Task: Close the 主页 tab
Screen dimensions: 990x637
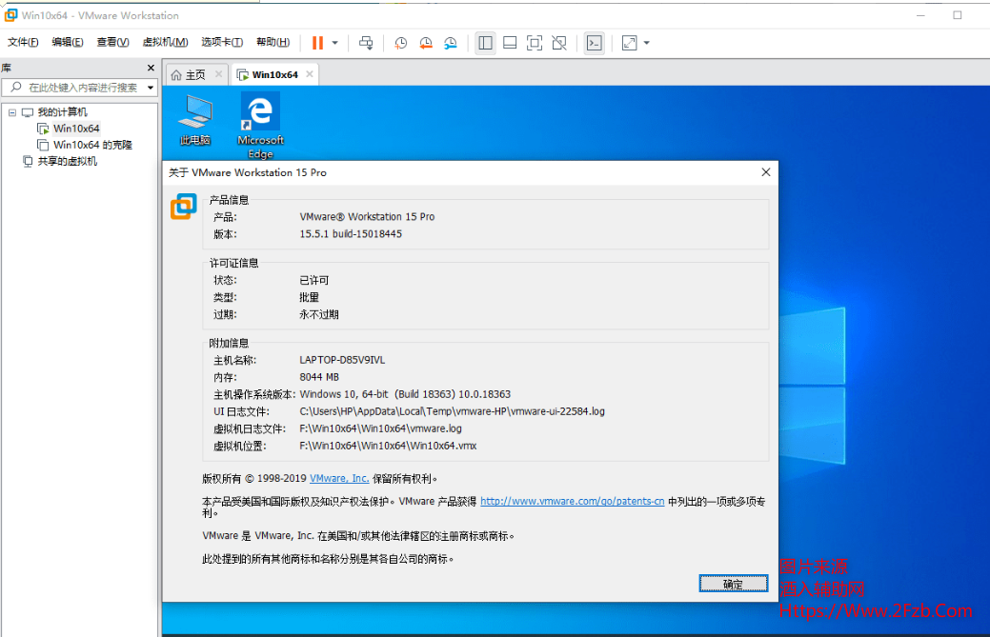Action: point(218,74)
